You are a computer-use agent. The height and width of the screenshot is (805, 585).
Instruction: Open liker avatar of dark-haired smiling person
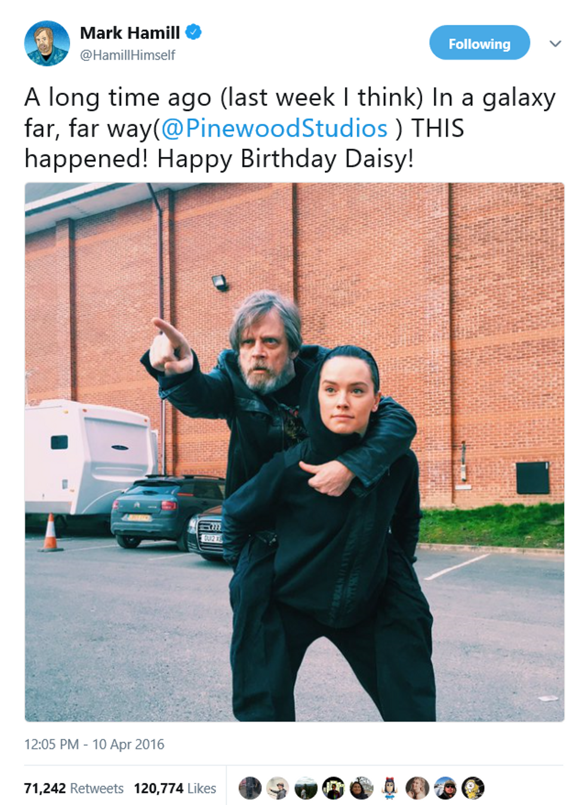(361, 788)
